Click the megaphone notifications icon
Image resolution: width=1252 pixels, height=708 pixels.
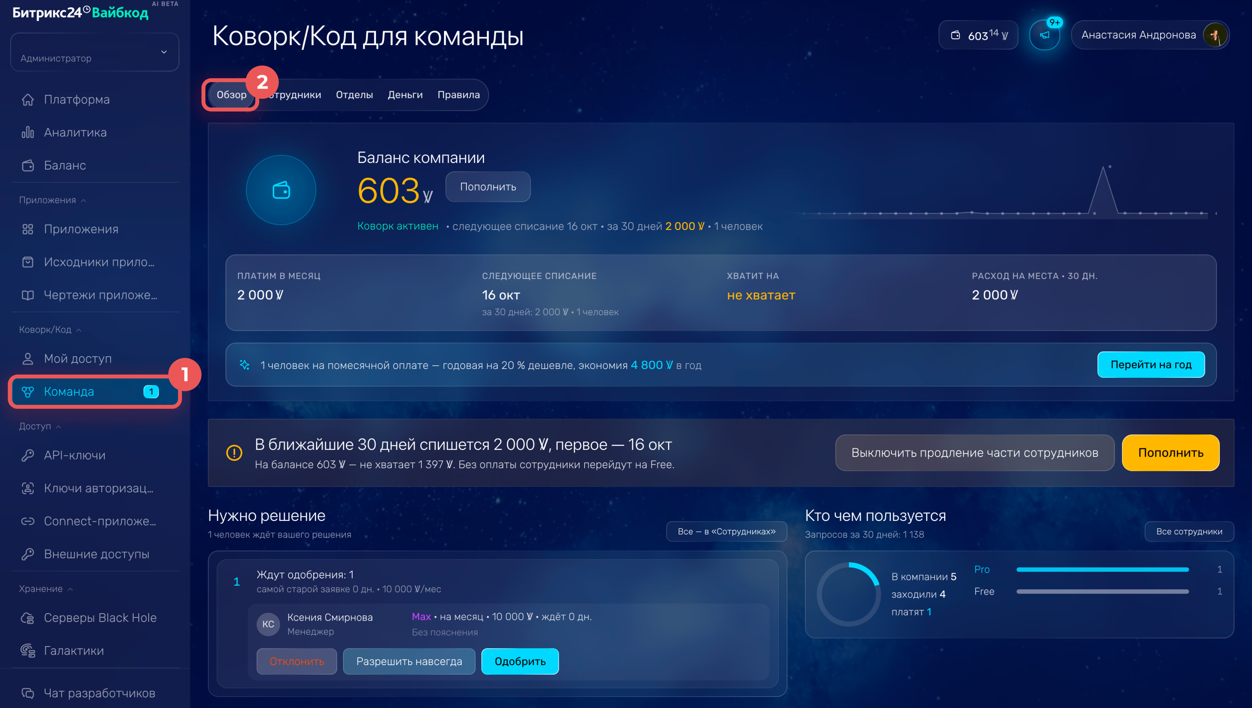click(1044, 35)
